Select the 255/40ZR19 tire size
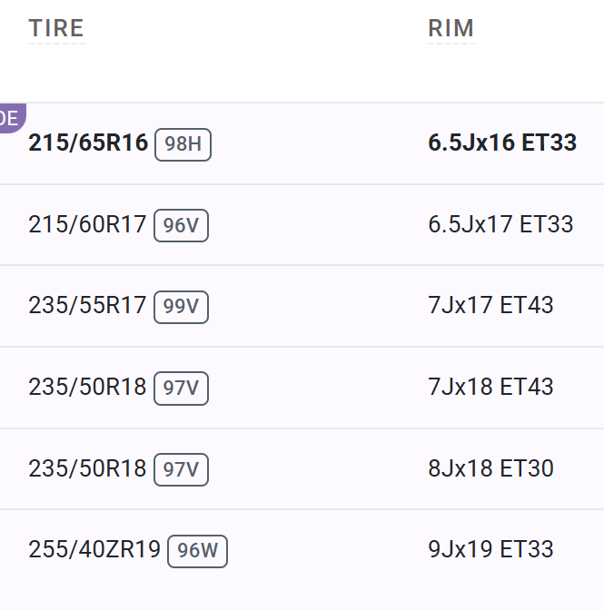Viewport: 604px width, 610px height. pos(94,550)
